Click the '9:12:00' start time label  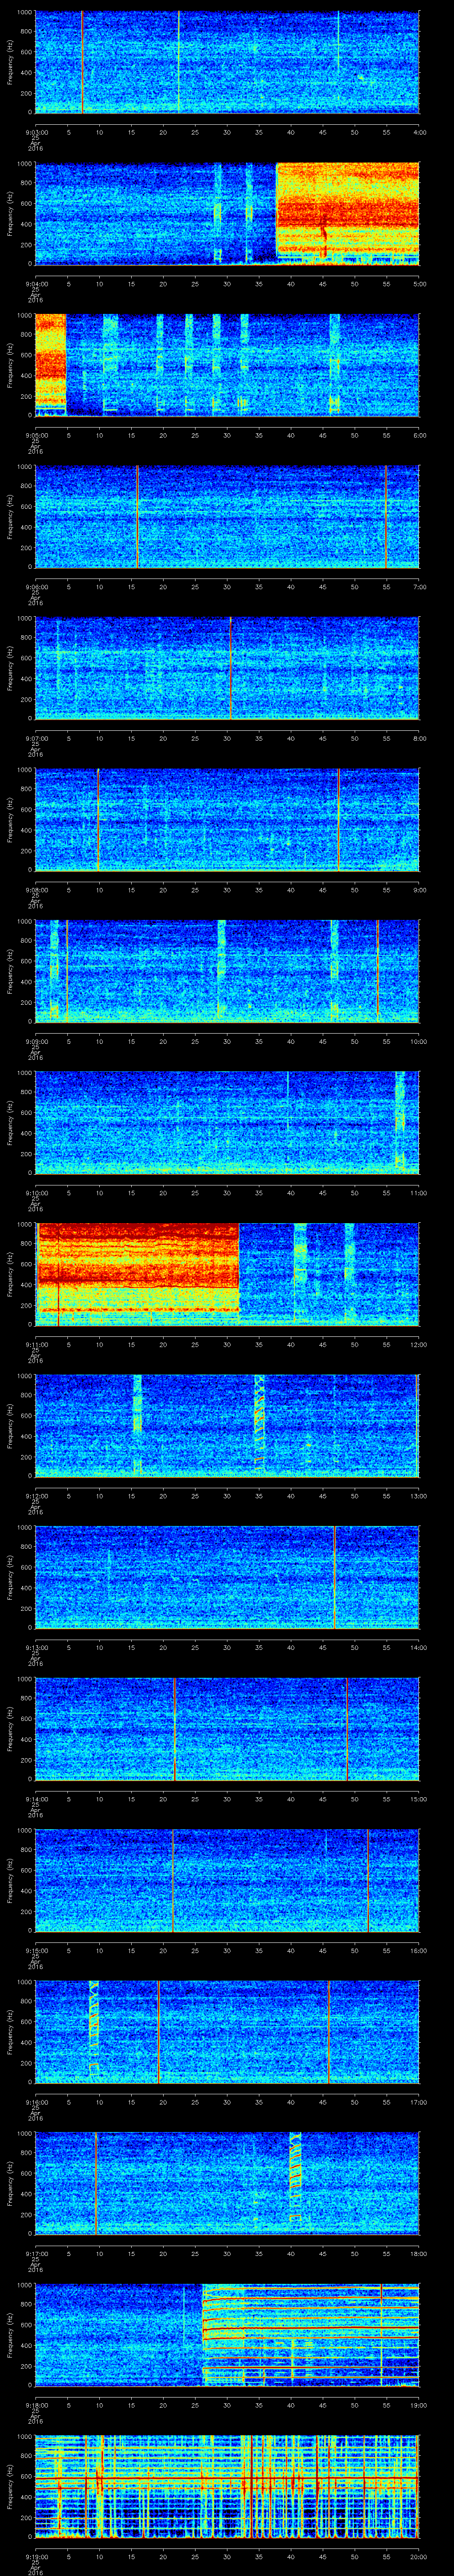[36, 1495]
